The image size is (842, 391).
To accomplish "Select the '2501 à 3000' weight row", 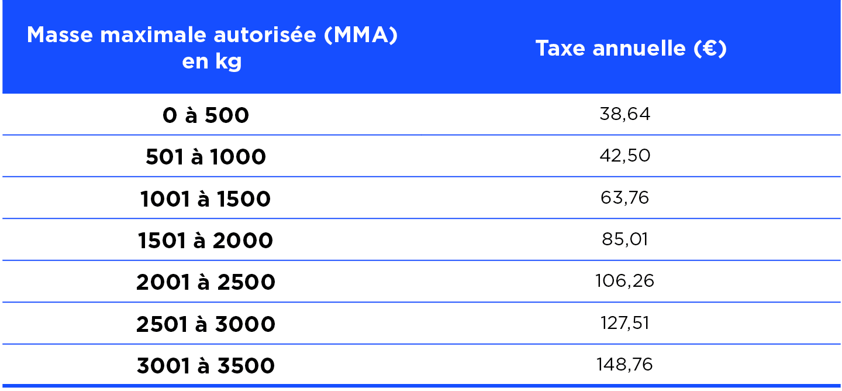I will [206, 324].
